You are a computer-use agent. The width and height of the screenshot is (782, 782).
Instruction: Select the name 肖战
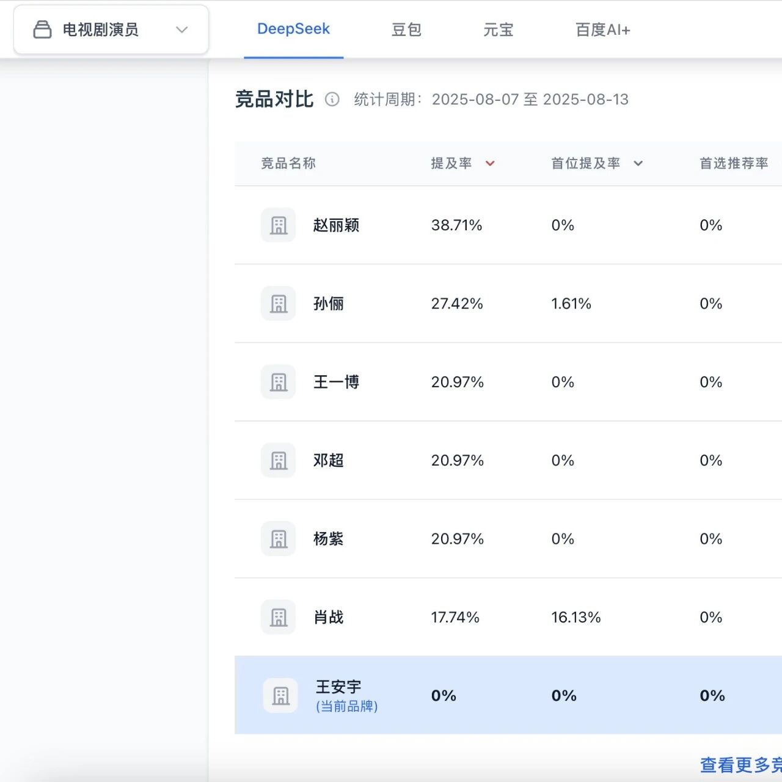[329, 617]
